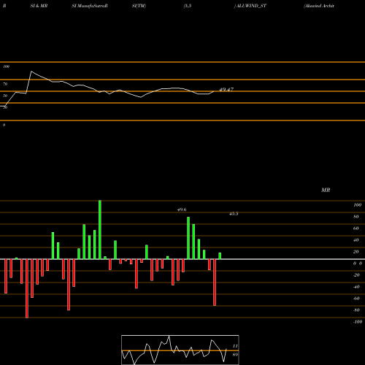Click the peak of the white RSI line
This screenshot has height=365, width=365.
coord(31,72)
